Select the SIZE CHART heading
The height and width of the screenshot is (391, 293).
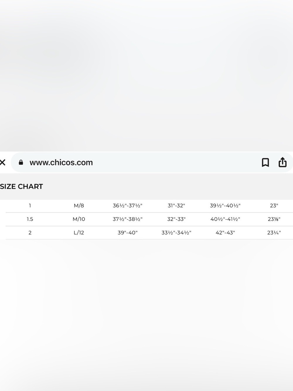point(21,187)
